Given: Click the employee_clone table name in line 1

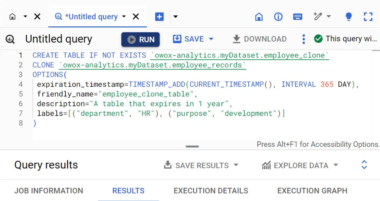Looking at the screenshot, I should coord(294,55).
